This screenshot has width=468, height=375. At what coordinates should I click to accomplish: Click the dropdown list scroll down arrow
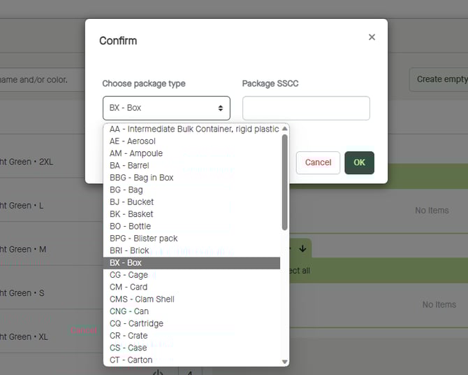(284, 361)
